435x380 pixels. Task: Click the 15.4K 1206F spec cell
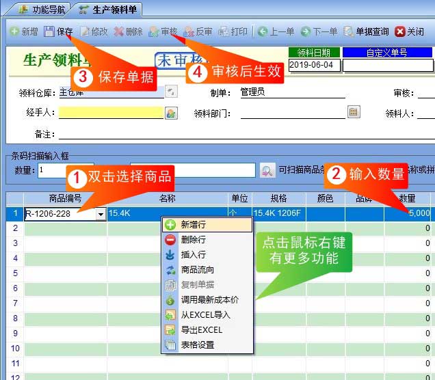pyautogui.click(x=279, y=213)
